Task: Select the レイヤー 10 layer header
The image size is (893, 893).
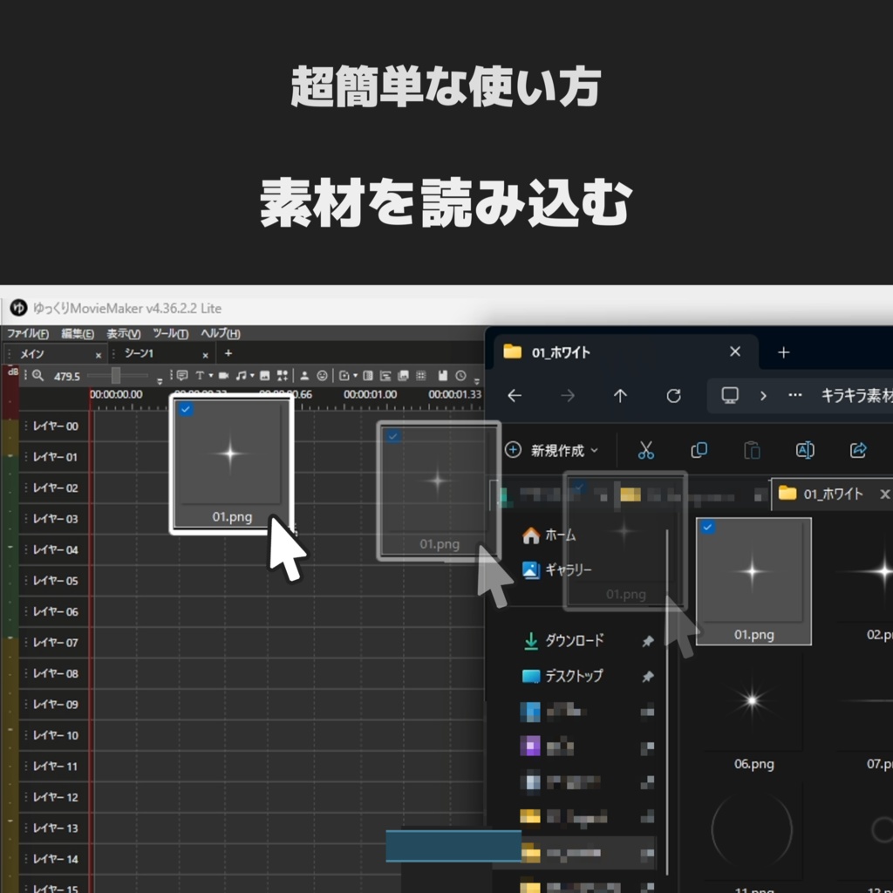Action: tap(54, 735)
